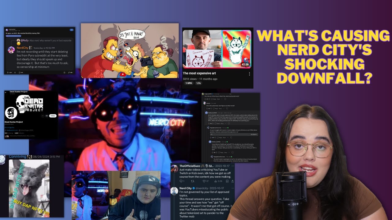
Task: Click the WHAT'S CAUSING NERD CITY'S title text
Action: [324, 43]
